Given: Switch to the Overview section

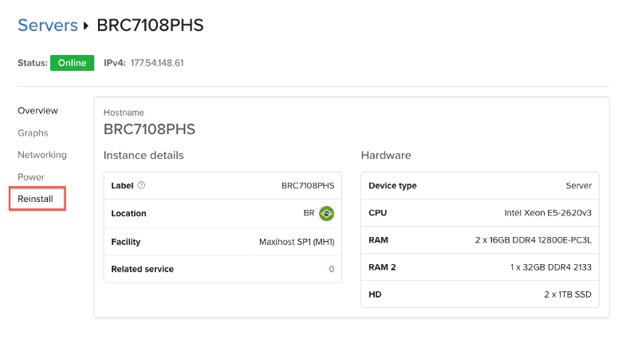Looking at the screenshot, I should click(x=37, y=111).
